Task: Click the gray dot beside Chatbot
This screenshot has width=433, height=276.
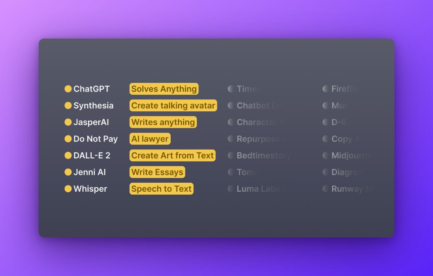Action: click(x=231, y=105)
